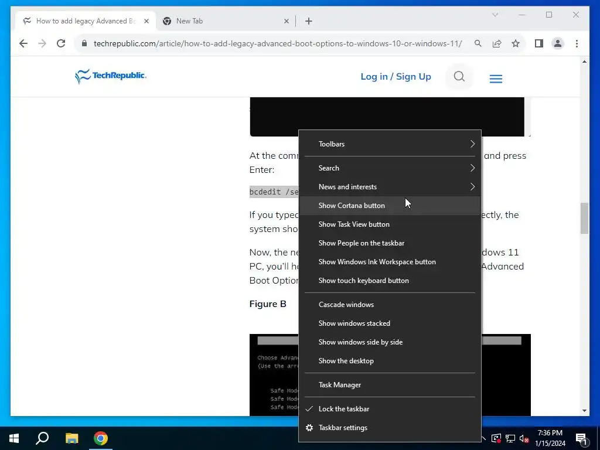Close the 'How to add legacy Advanced' tab
This screenshot has height=450, width=600.
146,21
